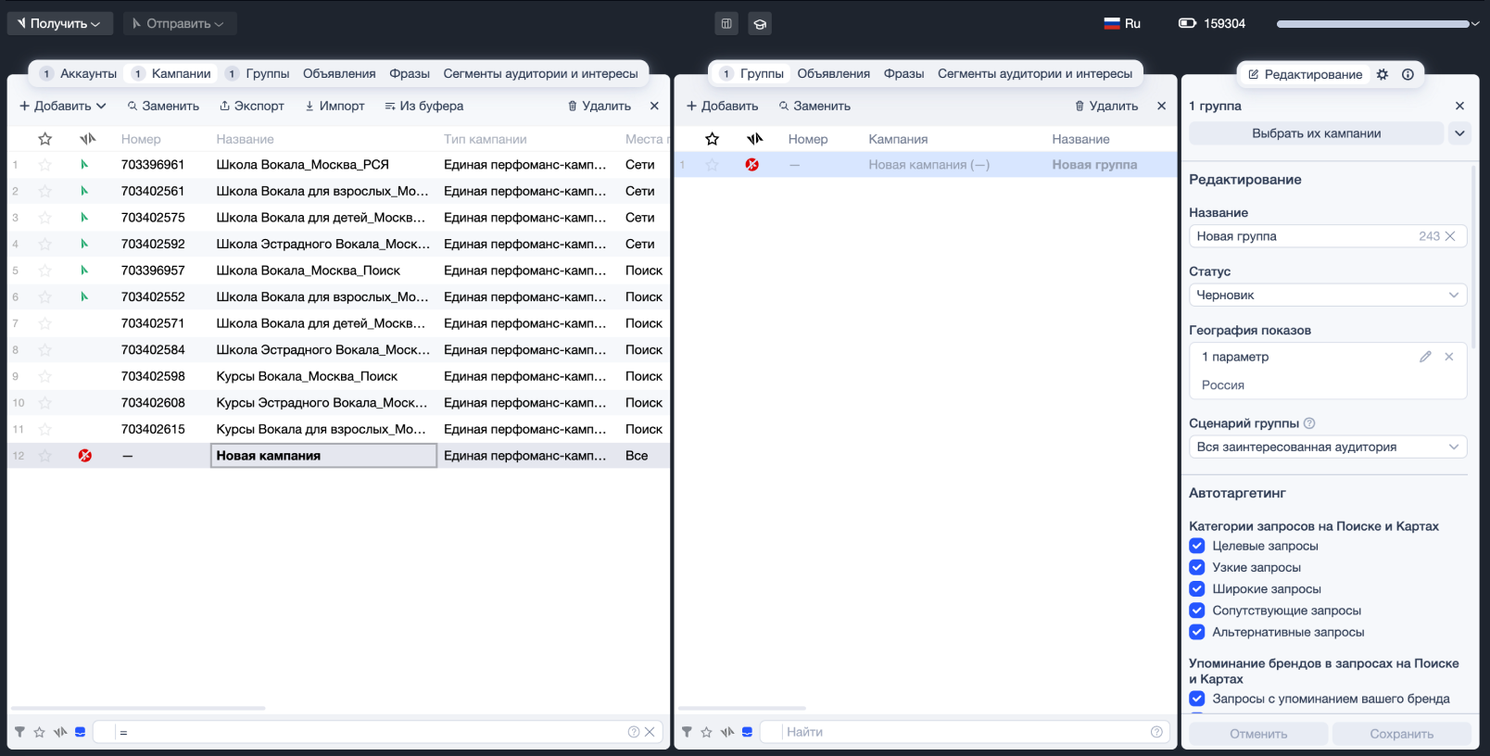
Task: Clear the Название field with its X icon
Action: [x=1450, y=236]
